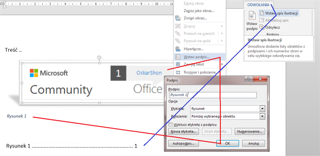320x156 pixels.
Task: Click the Numerowanie... button
Action: [x=250, y=131]
